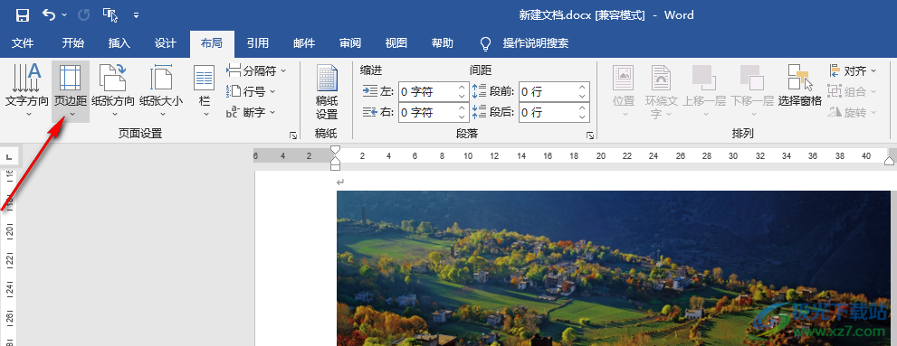Adjust 段后 spacing spinner arrows
The height and width of the screenshot is (346, 897).
pyautogui.click(x=583, y=113)
